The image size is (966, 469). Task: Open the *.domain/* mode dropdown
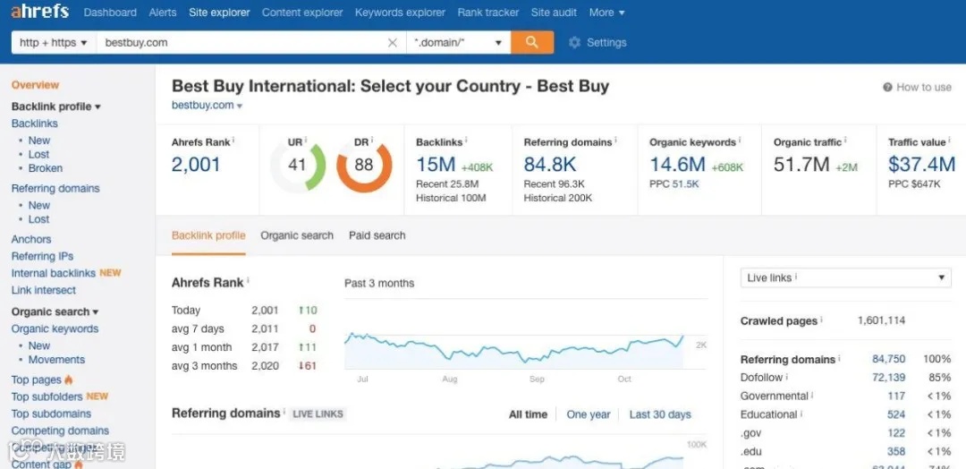pos(458,43)
